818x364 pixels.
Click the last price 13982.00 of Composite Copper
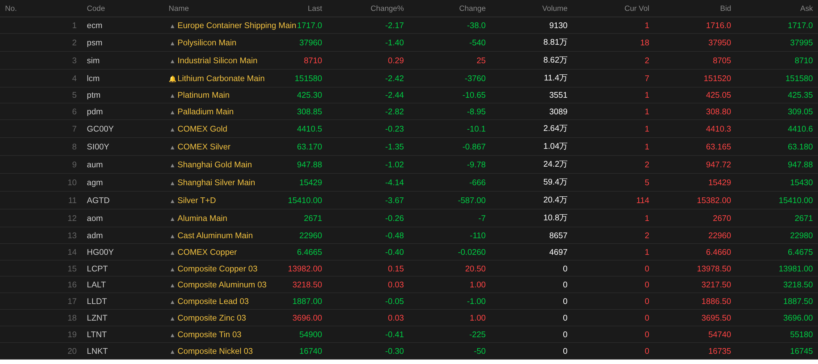[x=305, y=269]
